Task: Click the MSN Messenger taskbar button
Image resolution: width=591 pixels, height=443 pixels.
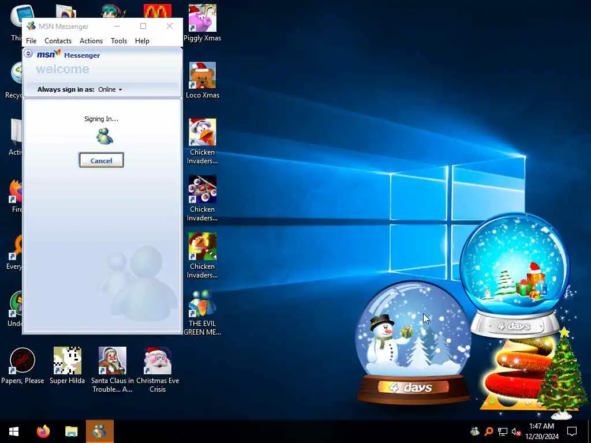Action: pyautogui.click(x=100, y=431)
